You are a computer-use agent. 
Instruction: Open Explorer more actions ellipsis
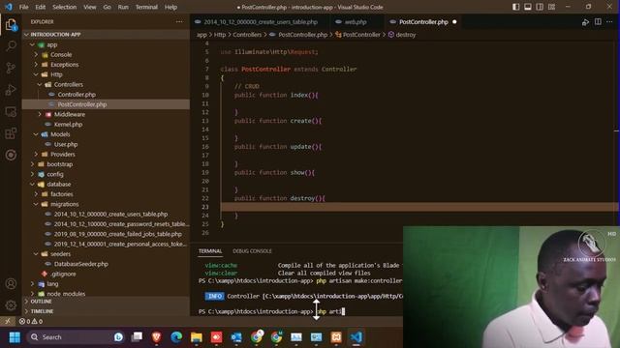(x=179, y=22)
